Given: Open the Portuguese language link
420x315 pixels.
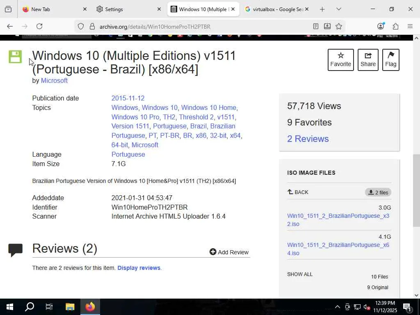Looking at the screenshot, I should (128, 155).
